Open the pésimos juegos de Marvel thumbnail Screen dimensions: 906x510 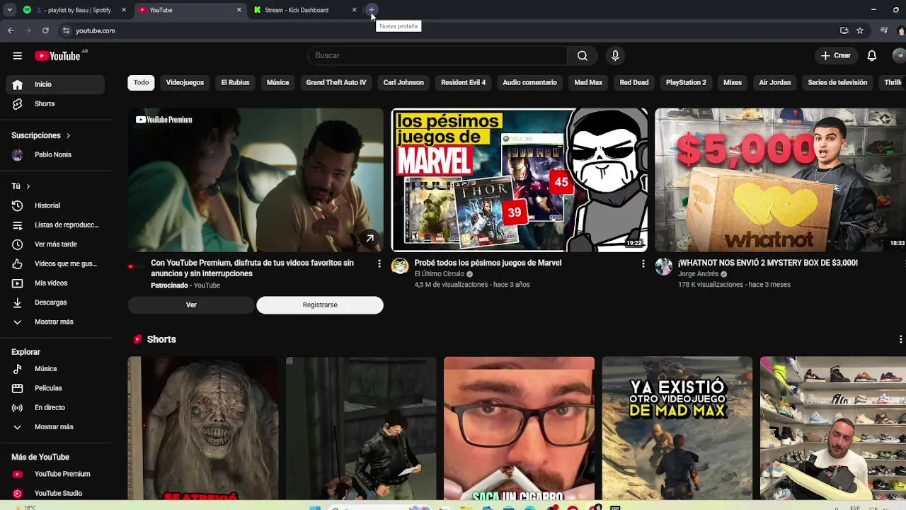(x=520, y=180)
